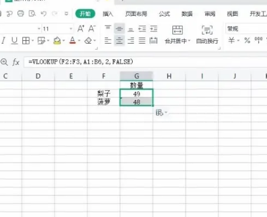
Task: Select column G header
Action: (137, 76)
